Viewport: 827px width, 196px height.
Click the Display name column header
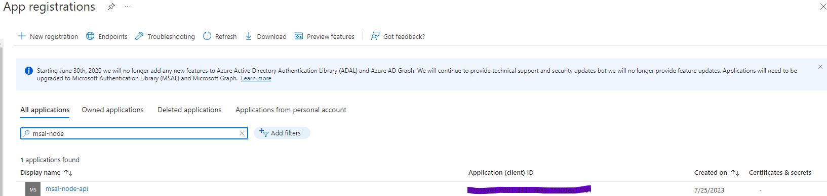(x=41, y=173)
